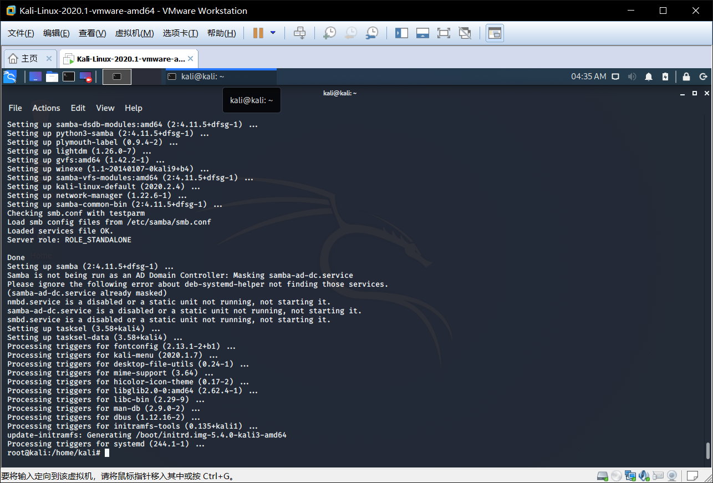
Task: Send Ctrl+Alt+Del to the virtual machine
Action: click(299, 33)
